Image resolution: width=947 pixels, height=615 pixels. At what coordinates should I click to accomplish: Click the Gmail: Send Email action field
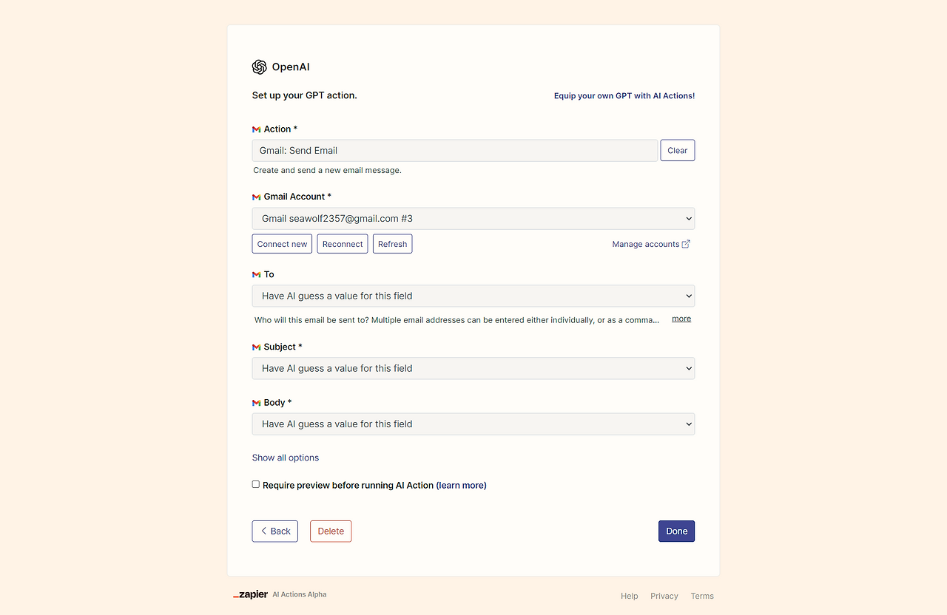point(454,150)
